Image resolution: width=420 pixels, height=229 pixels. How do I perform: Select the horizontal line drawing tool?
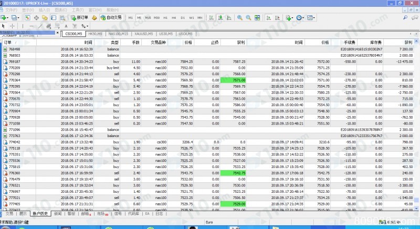tap(31, 26)
